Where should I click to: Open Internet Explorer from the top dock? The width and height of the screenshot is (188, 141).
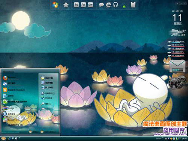108,5
